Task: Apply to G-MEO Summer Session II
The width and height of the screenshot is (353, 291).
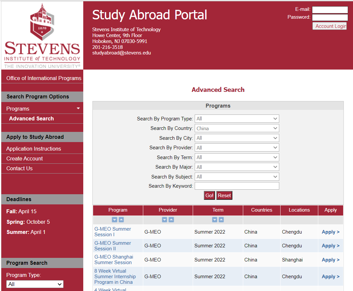Action: point(330,246)
